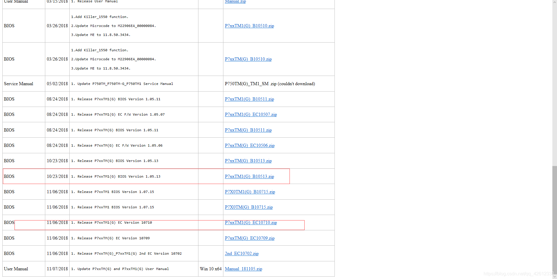Click the P7xxTM(G)_EC10506.zip download link
The image size is (557, 279).
tap(249, 145)
